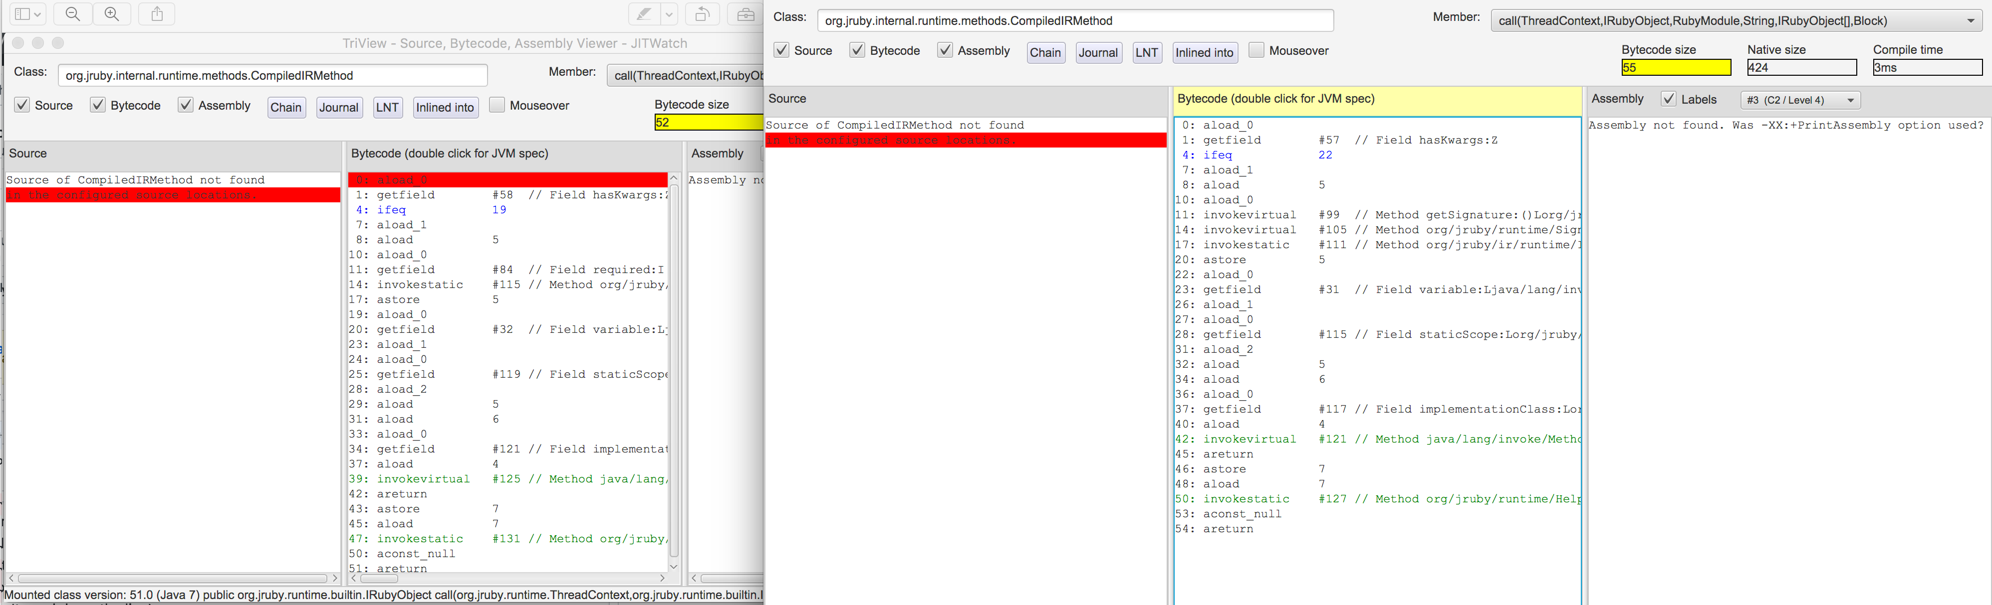Click the zoom in magnifier icon
The width and height of the screenshot is (1992, 605).
point(112,14)
